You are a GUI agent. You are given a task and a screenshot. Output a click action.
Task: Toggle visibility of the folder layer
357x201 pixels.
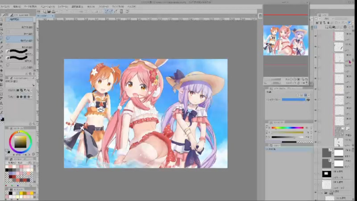(315, 192)
